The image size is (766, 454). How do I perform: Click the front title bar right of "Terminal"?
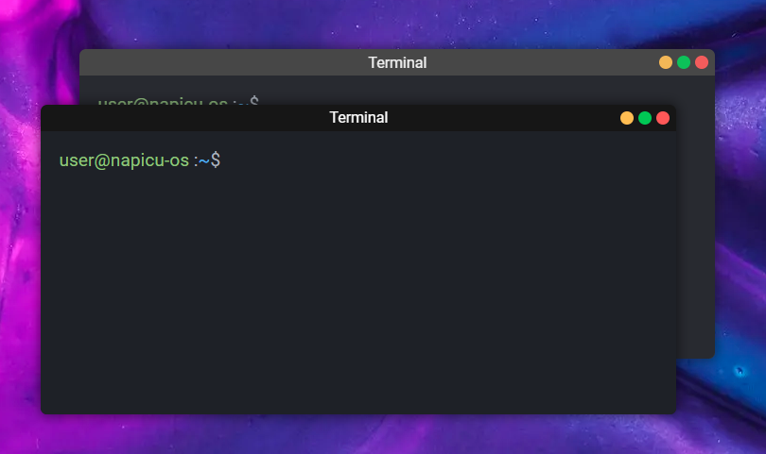coord(501,118)
